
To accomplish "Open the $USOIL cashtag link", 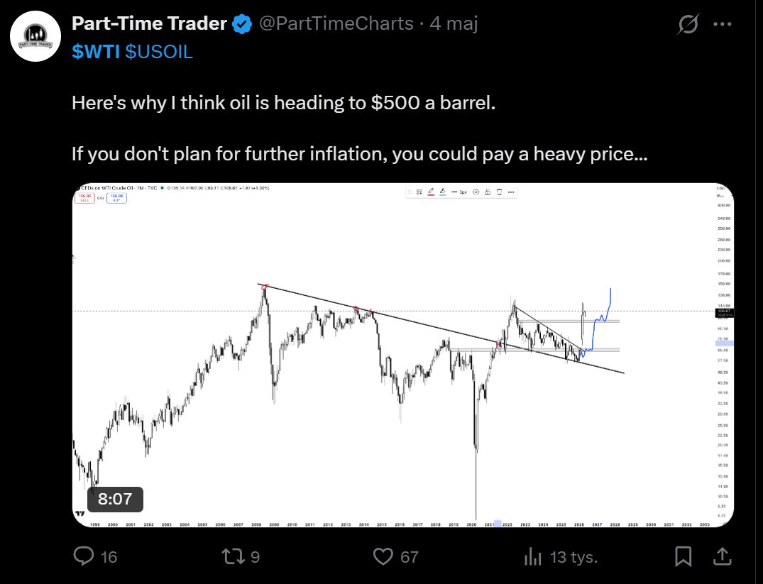I will (159, 52).
